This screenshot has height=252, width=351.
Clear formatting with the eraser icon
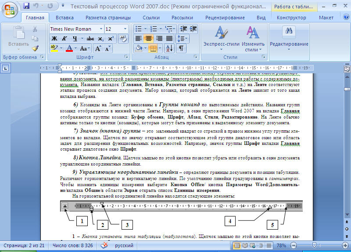pyautogui.click(x=123, y=39)
